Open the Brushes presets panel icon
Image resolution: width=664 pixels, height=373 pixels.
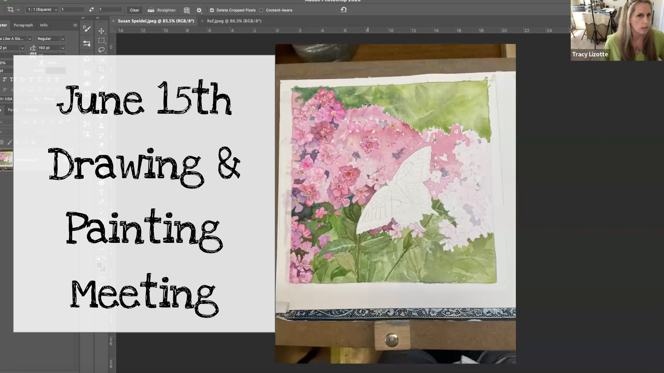click(87, 44)
